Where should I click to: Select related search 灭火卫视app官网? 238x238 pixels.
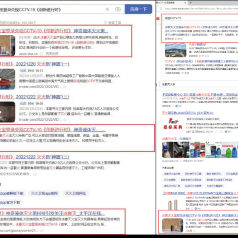(x=44, y=193)
